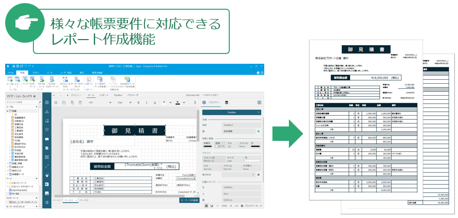Click the ページの追加 add page button
The width and height of the screenshot is (458, 218).
[x=188, y=200]
